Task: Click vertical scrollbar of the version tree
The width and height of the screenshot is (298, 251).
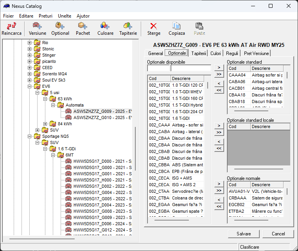Action: (x=135, y=149)
